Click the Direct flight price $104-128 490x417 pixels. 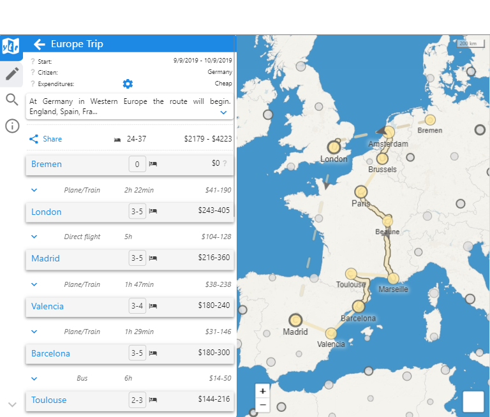(216, 237)
